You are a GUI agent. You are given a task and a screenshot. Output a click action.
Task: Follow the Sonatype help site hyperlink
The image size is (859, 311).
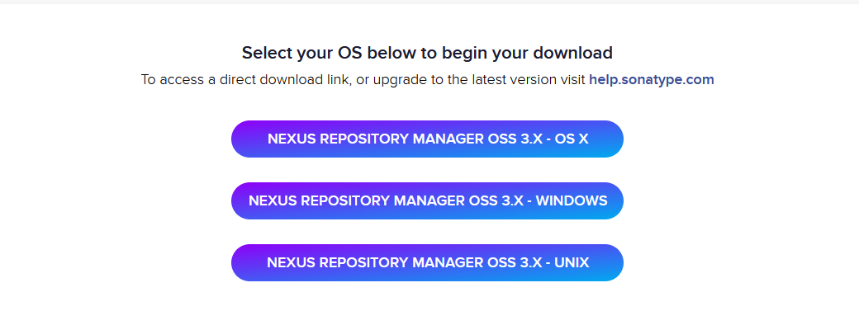(652, 79)
